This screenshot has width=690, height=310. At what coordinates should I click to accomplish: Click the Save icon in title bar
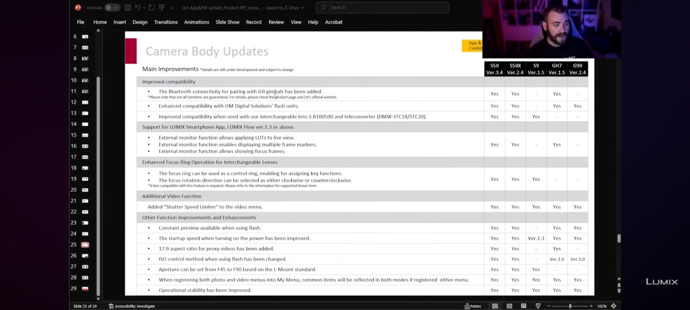128,7
